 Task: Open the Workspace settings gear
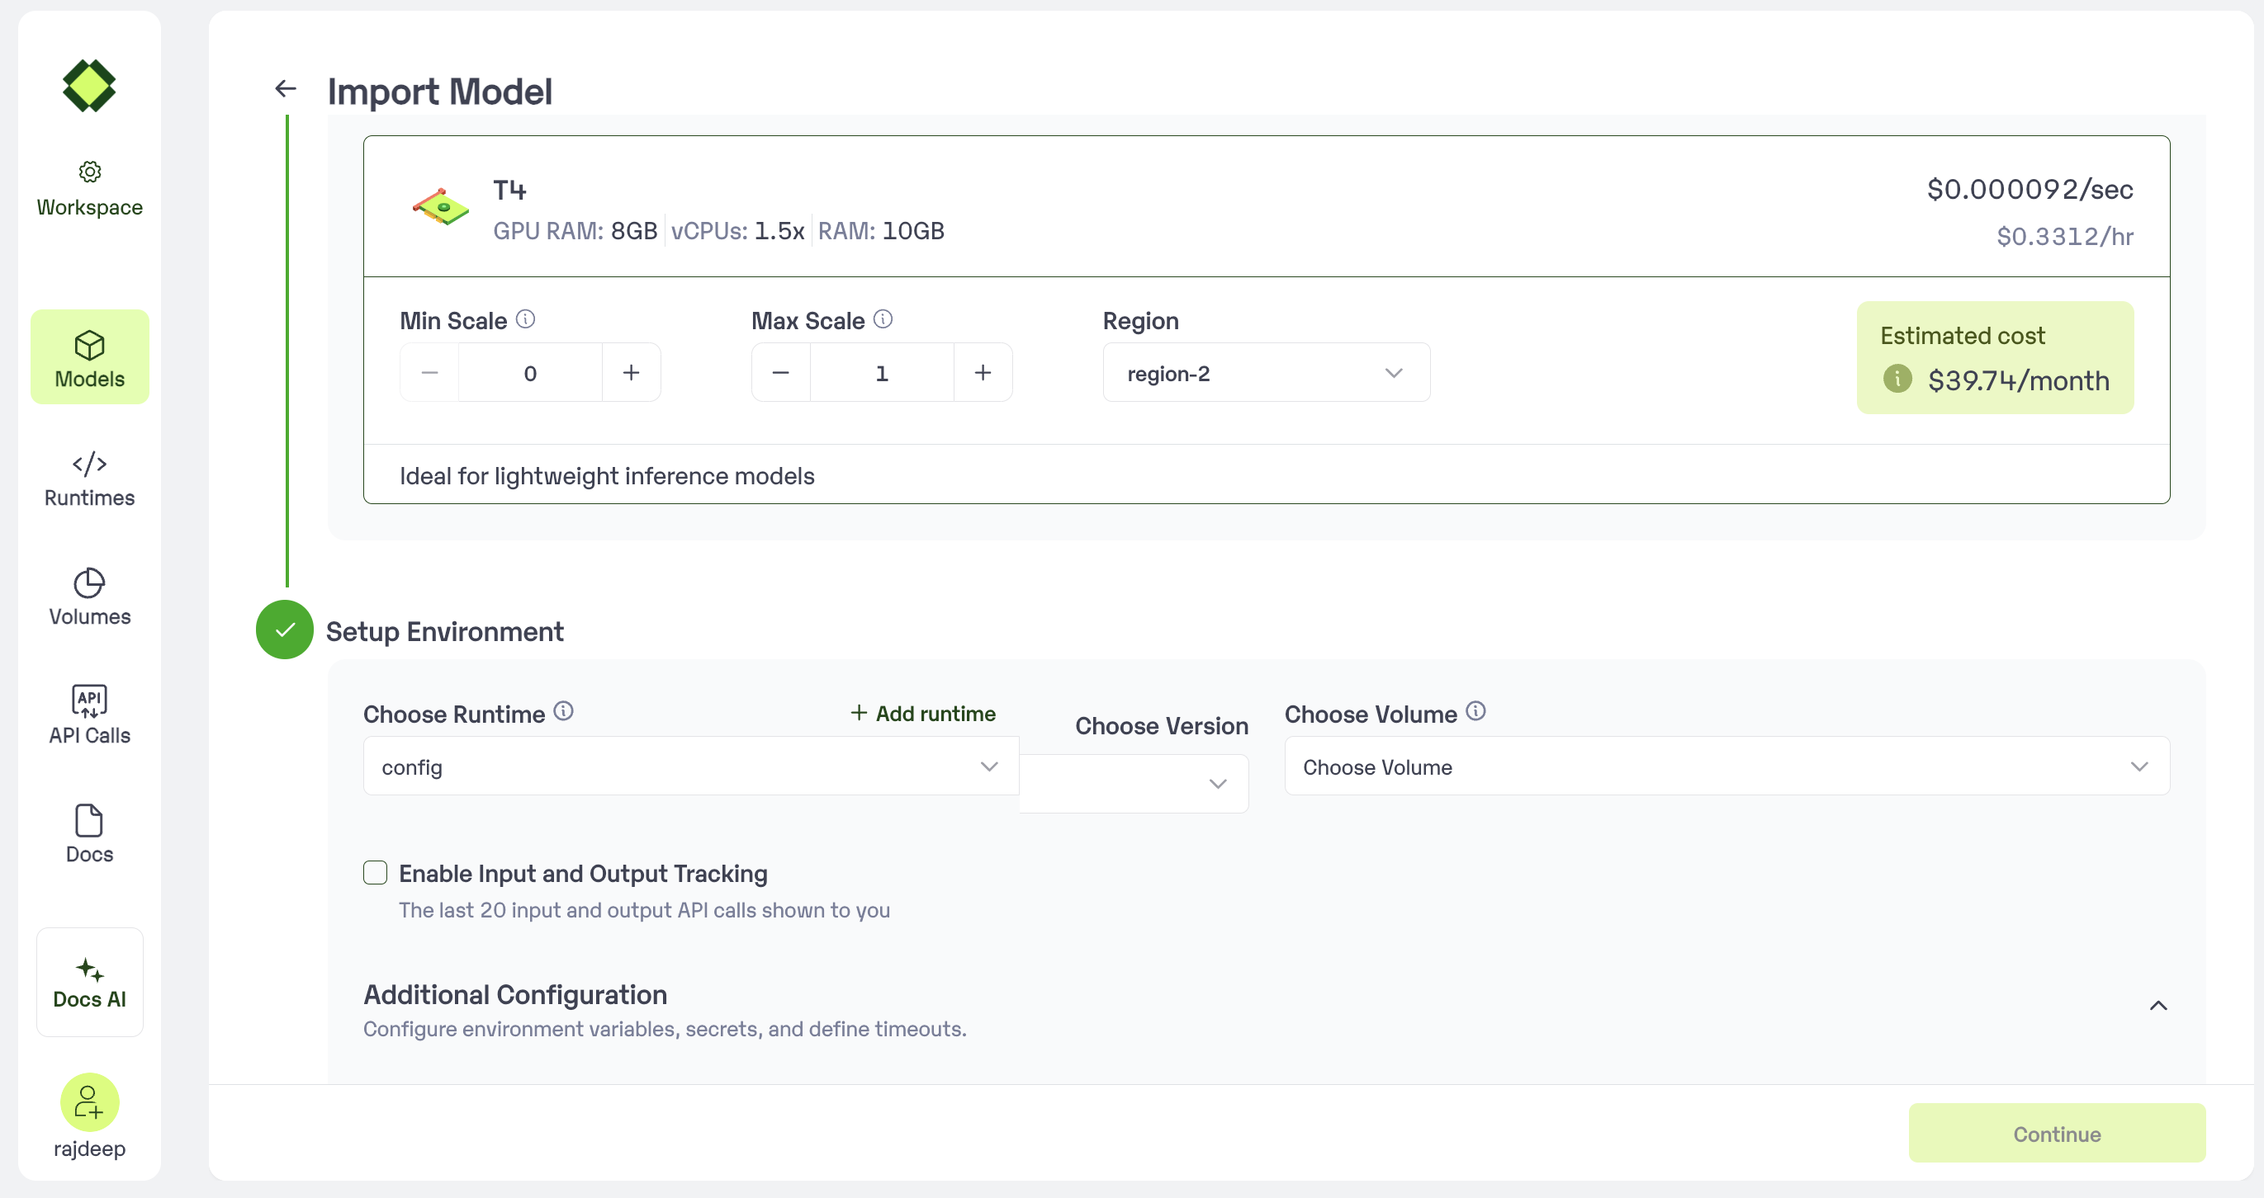coord(90,172)
